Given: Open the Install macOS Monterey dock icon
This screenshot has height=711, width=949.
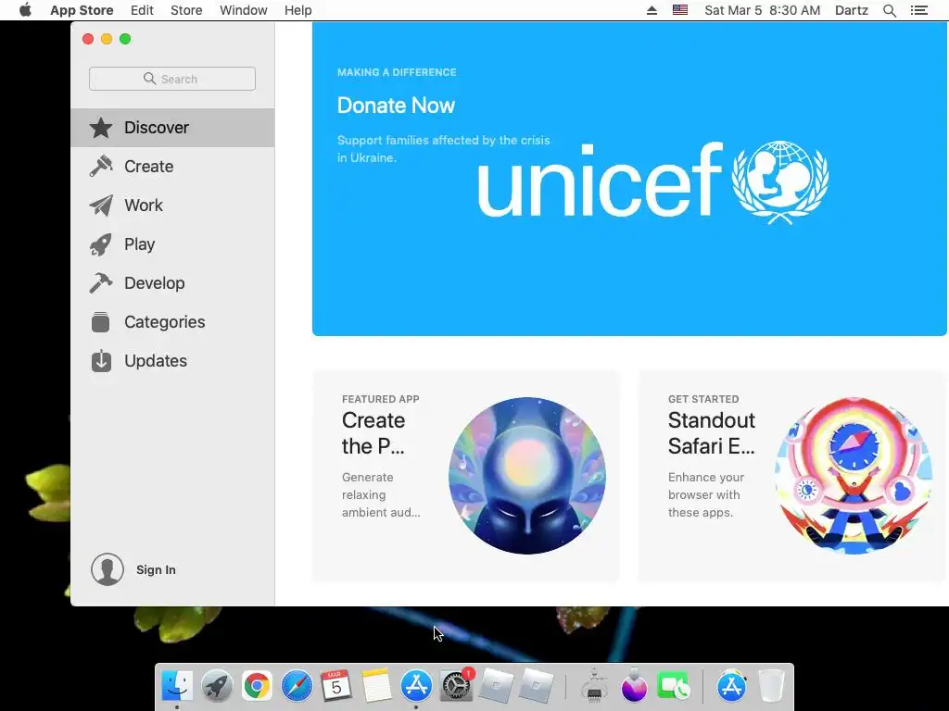Looking at the screenshot, I should coord(634,686).
